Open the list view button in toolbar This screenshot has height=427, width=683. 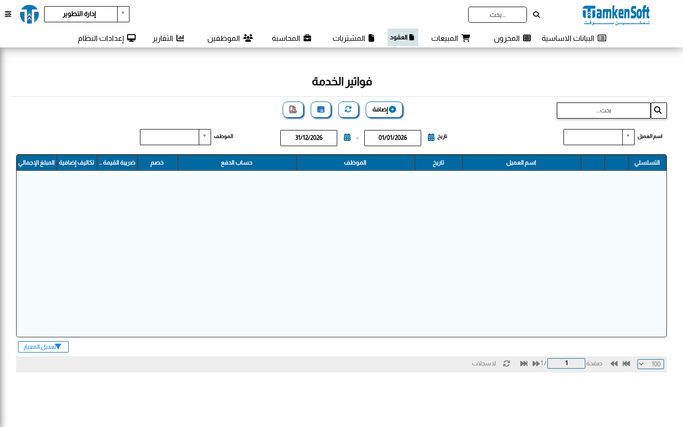321,110
